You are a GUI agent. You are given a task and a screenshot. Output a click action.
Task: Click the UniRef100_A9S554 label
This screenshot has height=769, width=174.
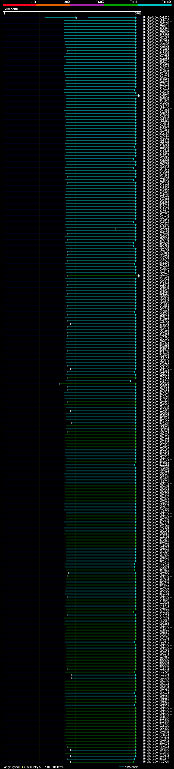(156, 425)
